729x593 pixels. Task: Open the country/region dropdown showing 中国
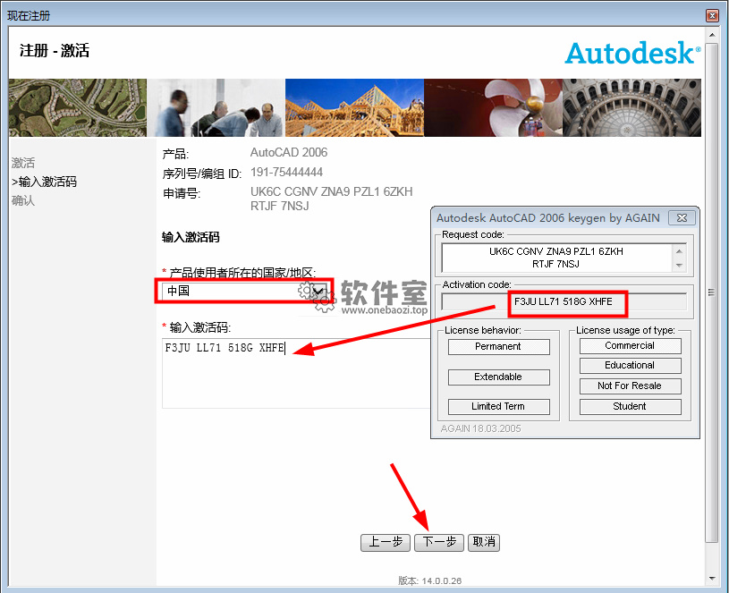317,291
